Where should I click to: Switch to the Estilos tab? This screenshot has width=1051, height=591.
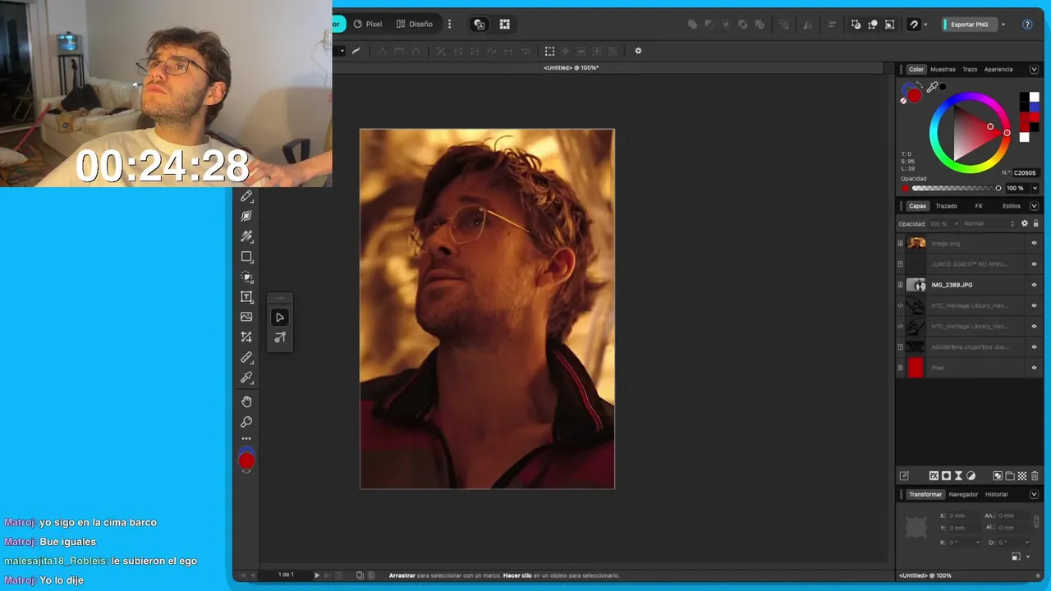(x=1012, y=206)
